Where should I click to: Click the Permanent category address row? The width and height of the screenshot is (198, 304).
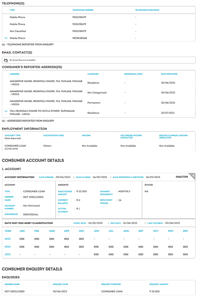[93, 103]
